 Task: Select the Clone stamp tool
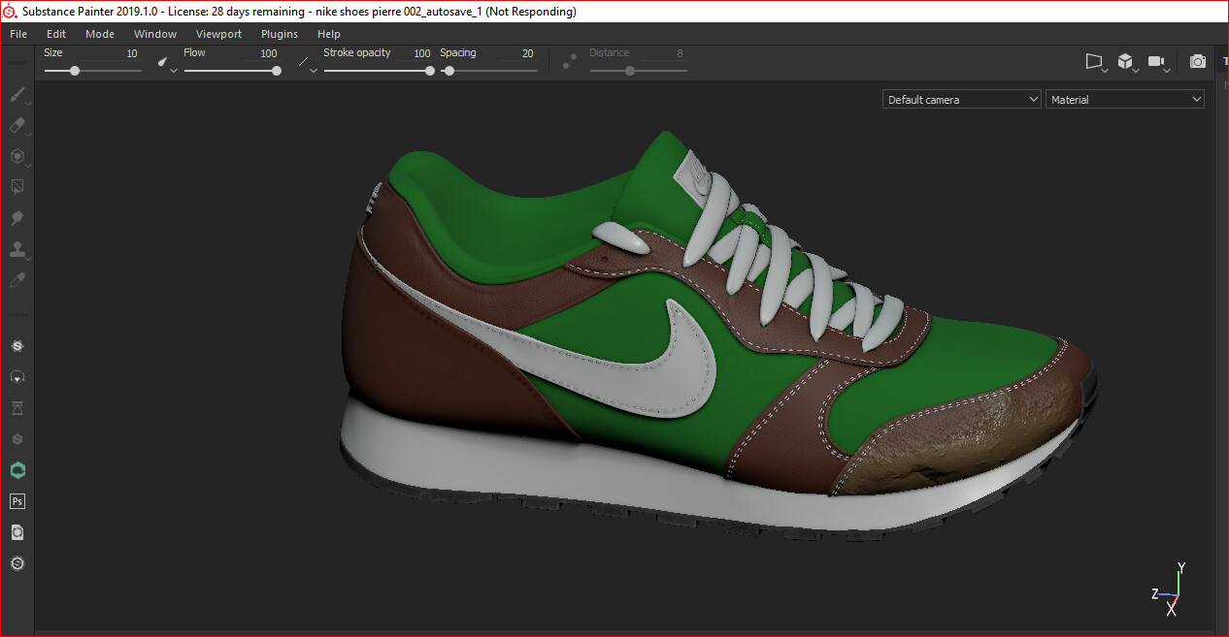17,249
